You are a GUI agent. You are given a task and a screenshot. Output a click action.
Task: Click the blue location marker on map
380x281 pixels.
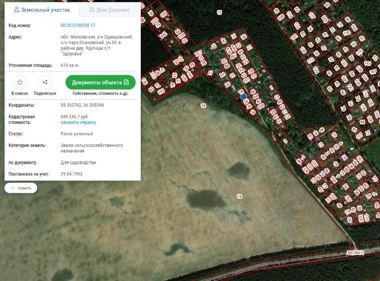[x=244, y=97]
